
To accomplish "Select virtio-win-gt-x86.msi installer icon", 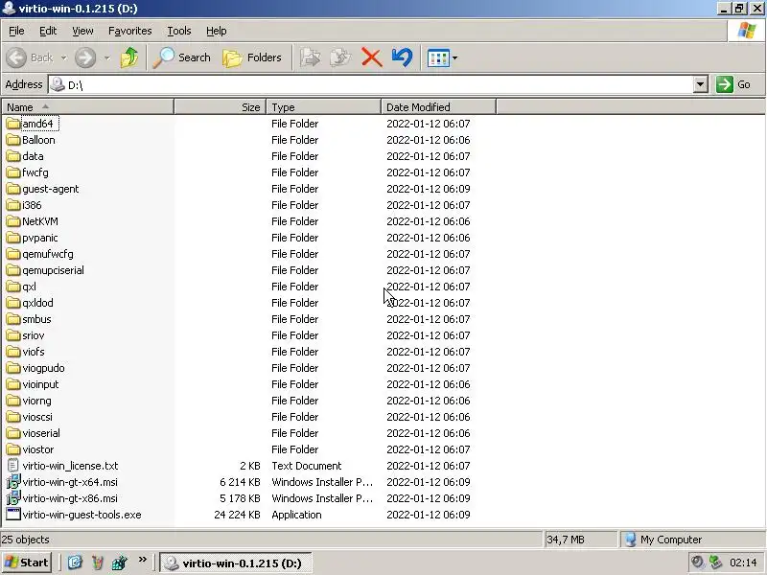I will [x=13, y=498].
